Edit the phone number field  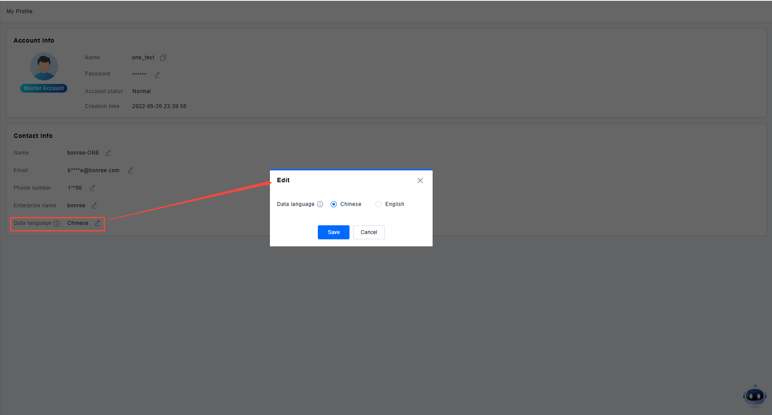tap(92, 188)
